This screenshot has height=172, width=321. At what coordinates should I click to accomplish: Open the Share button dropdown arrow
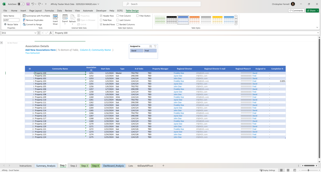point(318,10)
